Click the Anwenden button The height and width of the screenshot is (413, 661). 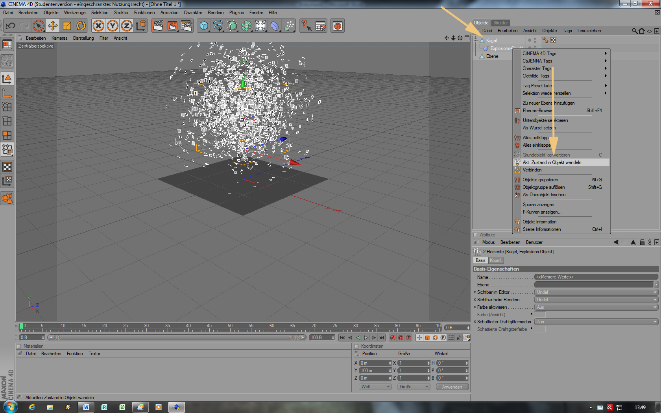452,387
